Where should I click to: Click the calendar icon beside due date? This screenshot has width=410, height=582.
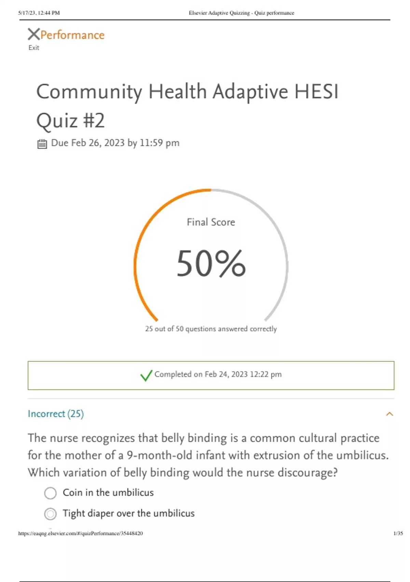click(42, 144)
